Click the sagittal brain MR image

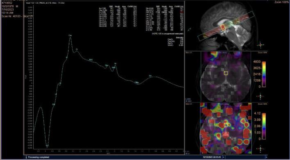click(226, 26)
